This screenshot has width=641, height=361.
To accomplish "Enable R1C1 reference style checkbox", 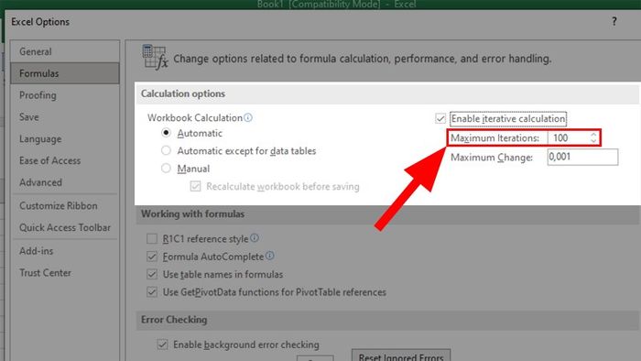I will tap(152, 239).
